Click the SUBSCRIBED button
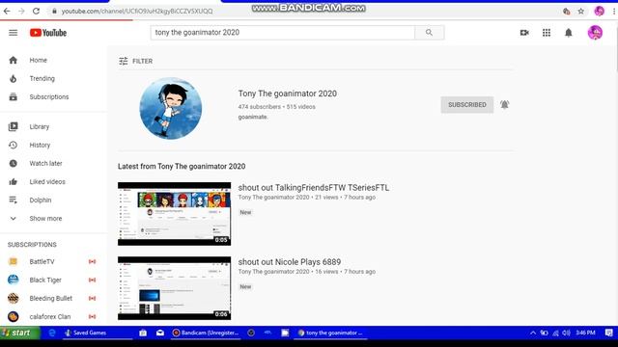 (467, 105)
